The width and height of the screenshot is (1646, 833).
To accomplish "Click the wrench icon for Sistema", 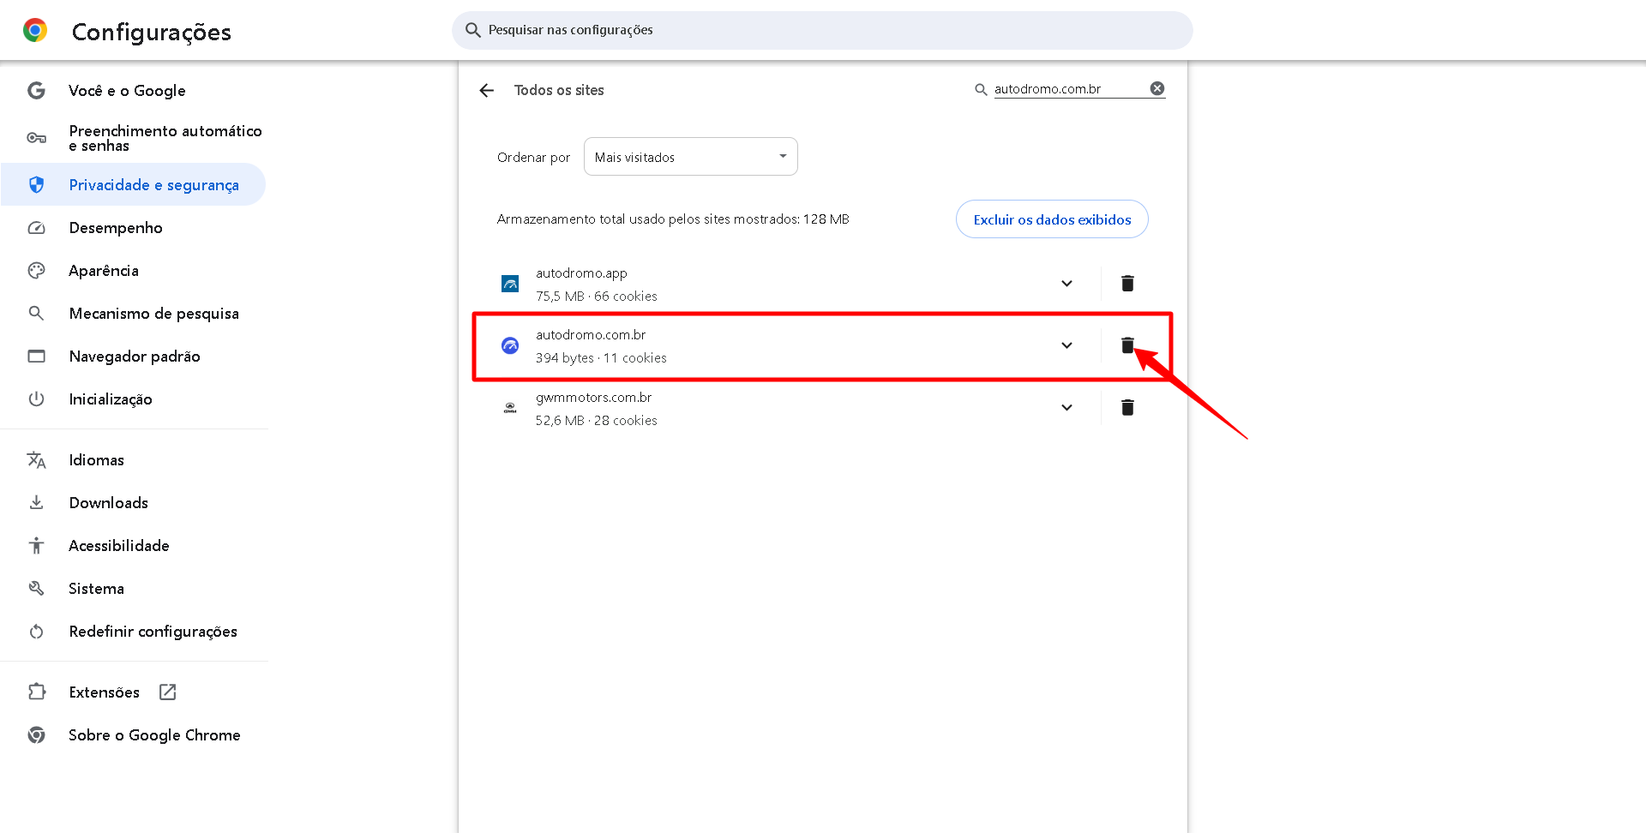I will pyautogui.click(x=36, y=589).
